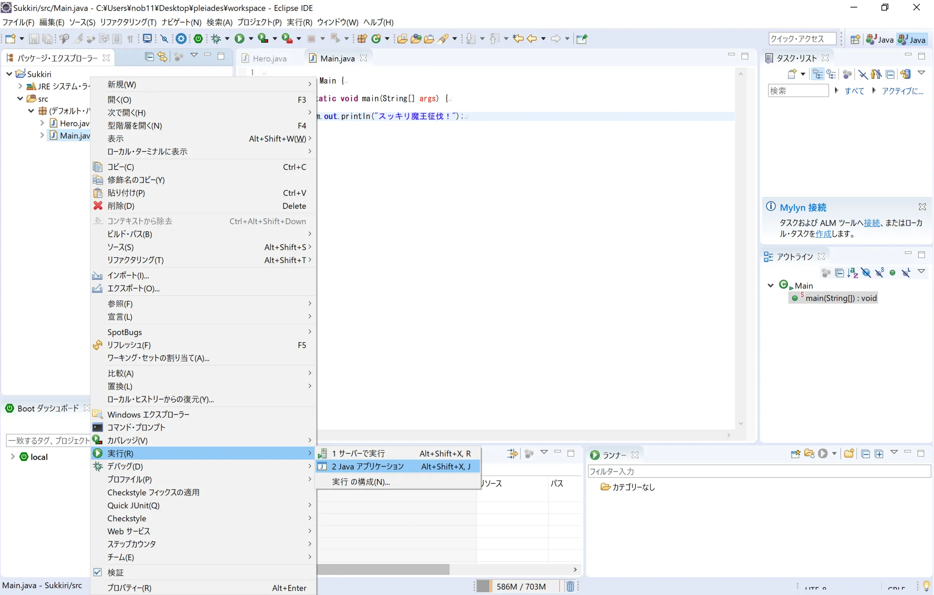Toggle Show Only My Tasks in Task List

pos(876,74)
